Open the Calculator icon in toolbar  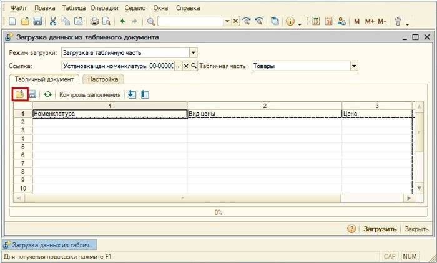(316, 21)
